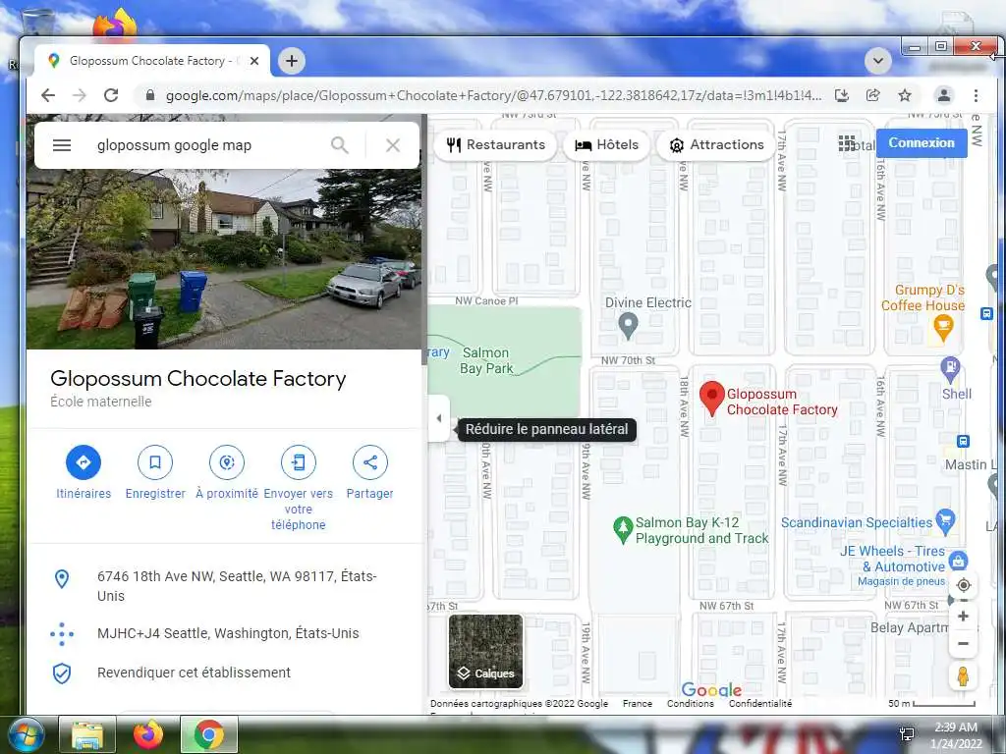Image resolution: width=1006 pixels, height=754 pixels.
Task: Click Revendiquer cet établissement
Action: pos(225,673)
